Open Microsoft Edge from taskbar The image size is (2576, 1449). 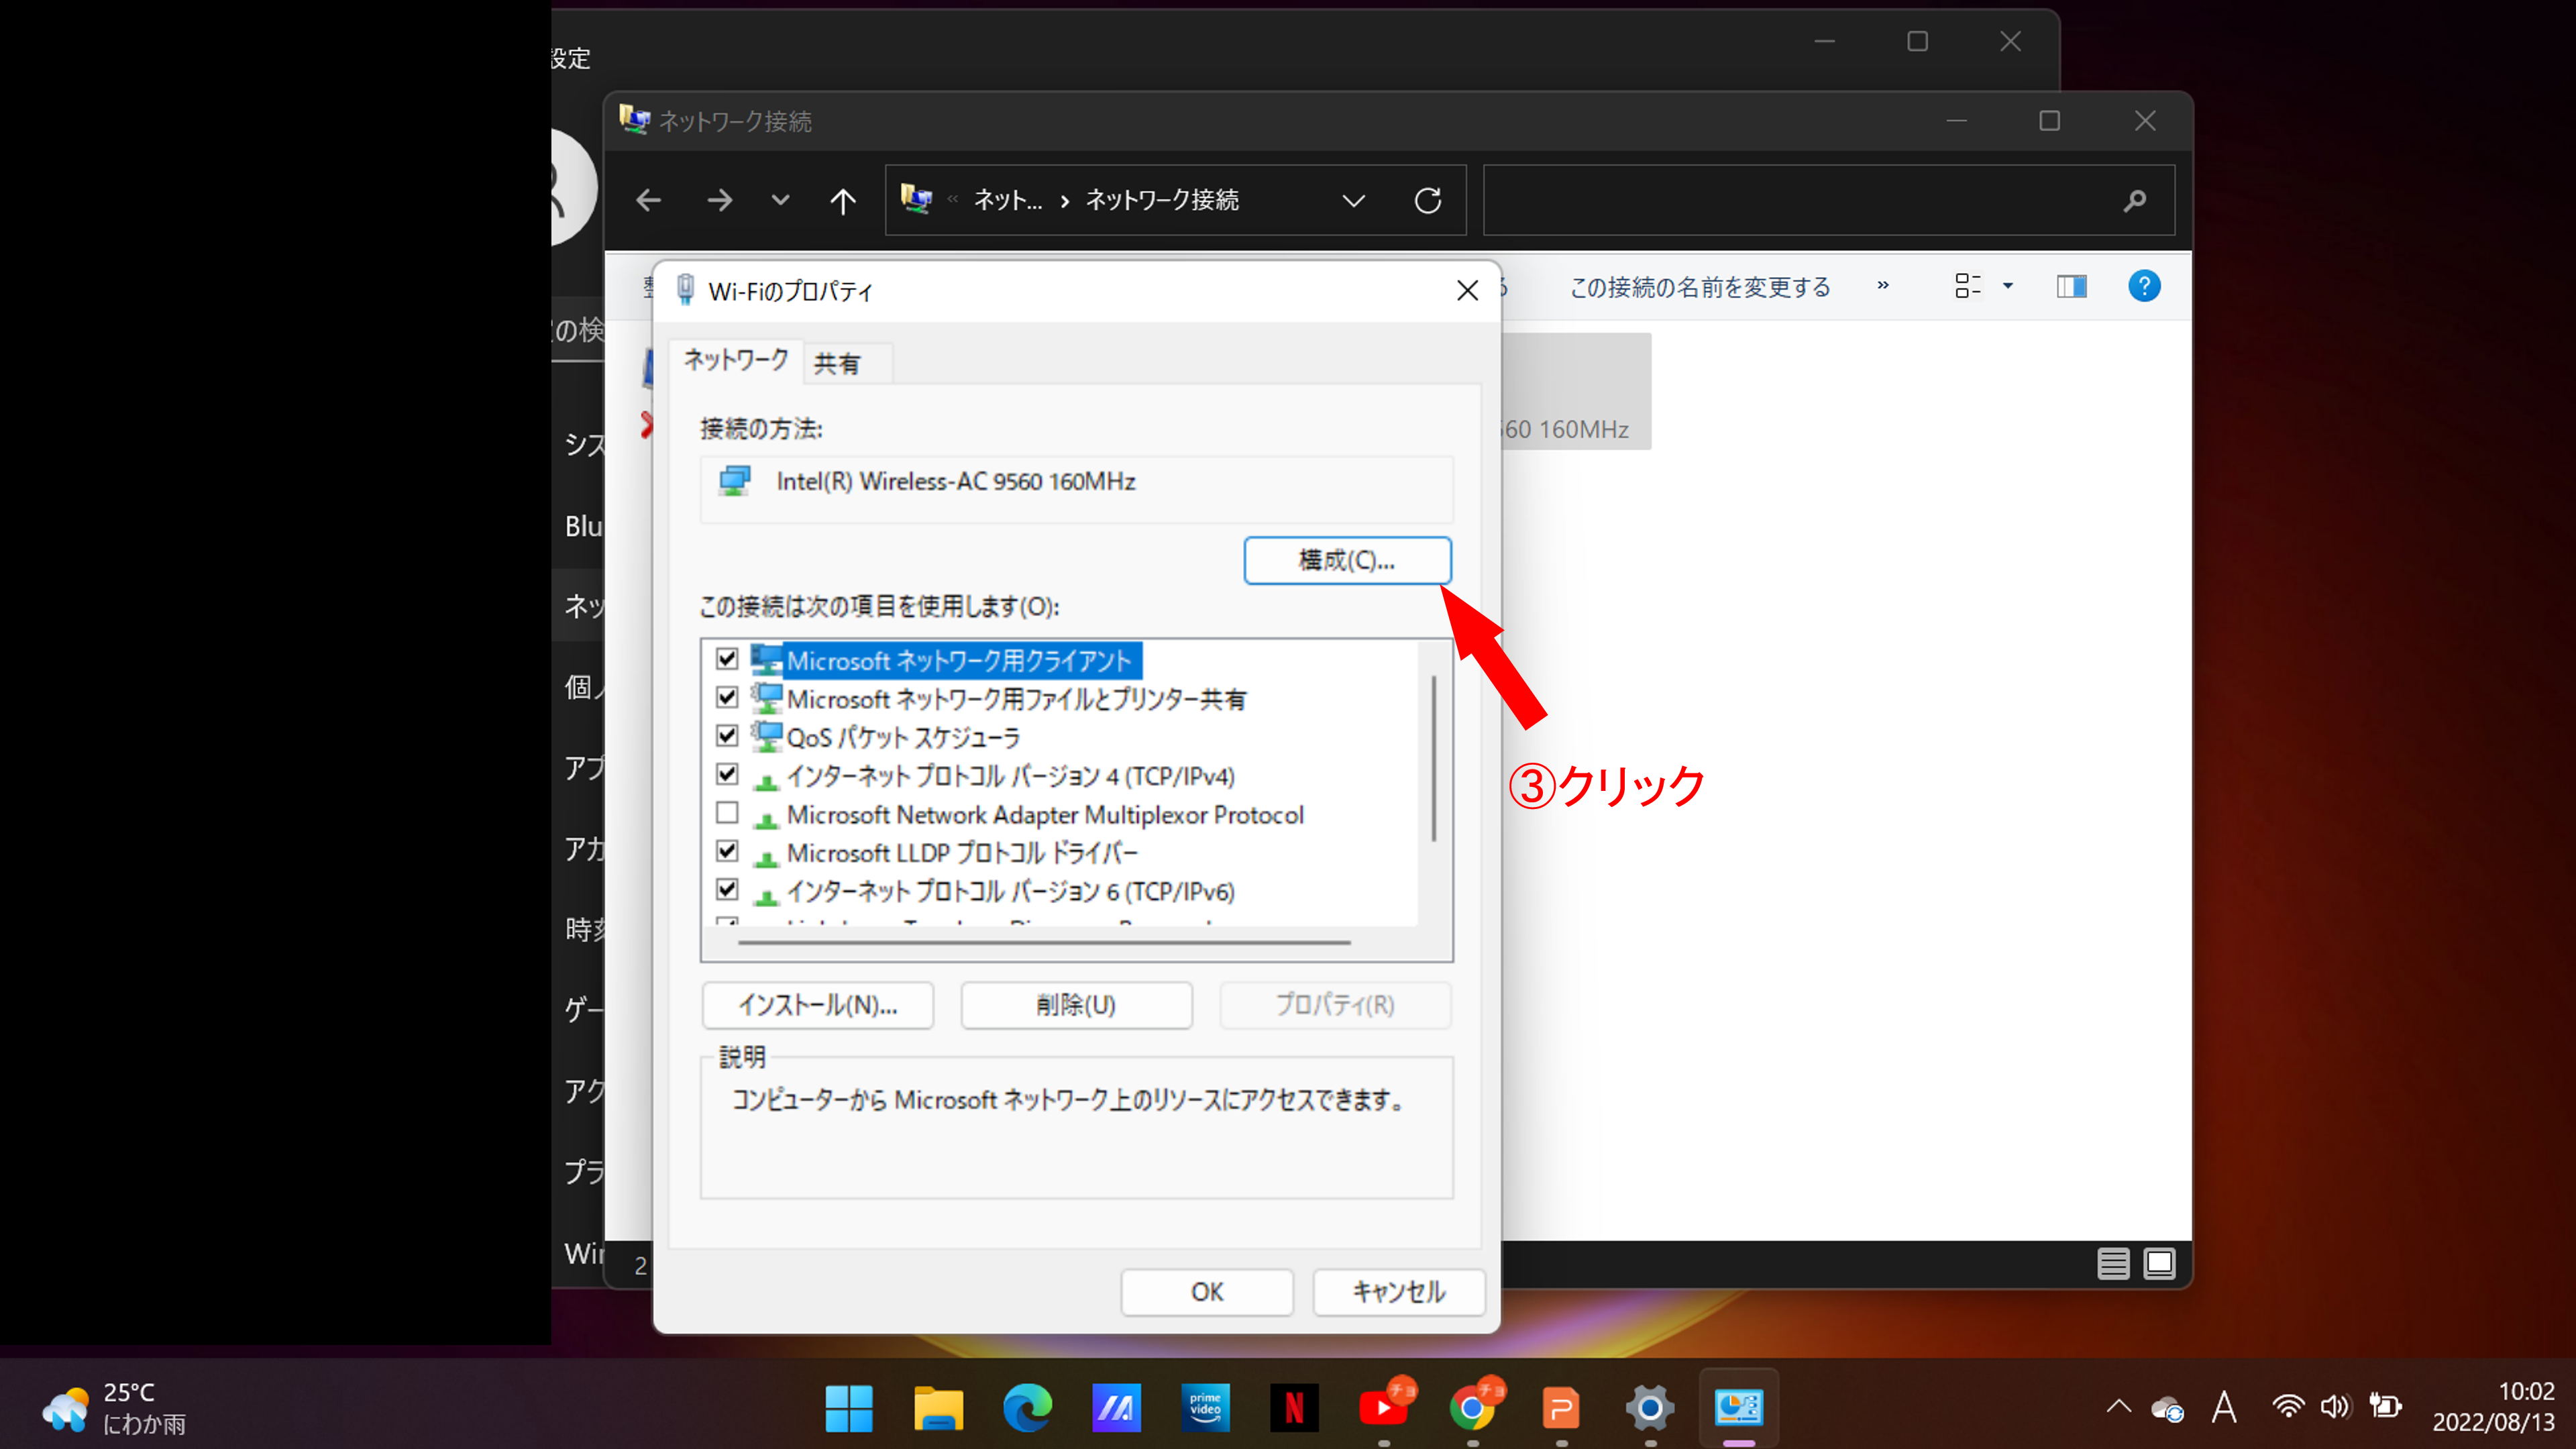click(x=1027, y=1408)
